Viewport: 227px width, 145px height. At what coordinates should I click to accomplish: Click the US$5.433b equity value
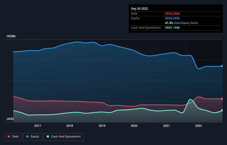pos(172,18)
